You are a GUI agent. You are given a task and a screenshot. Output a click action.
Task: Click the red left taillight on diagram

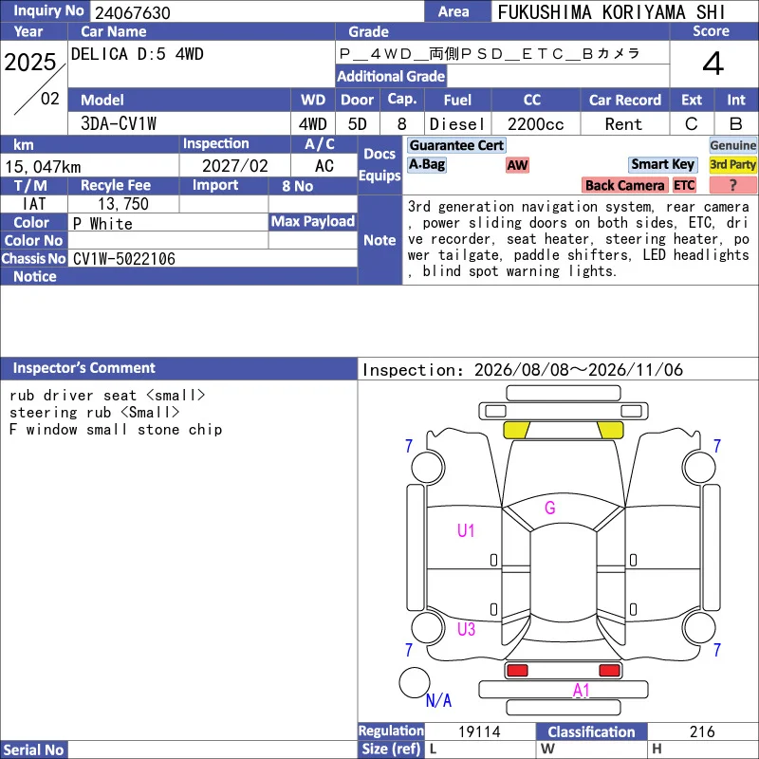[x=517, y=671]
